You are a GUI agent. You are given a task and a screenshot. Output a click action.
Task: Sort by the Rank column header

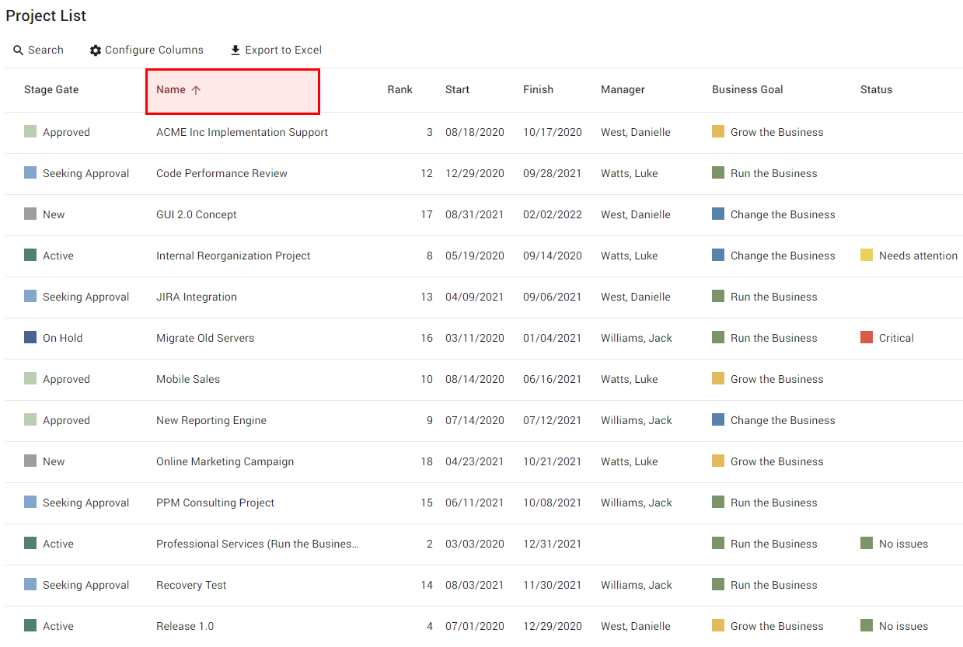tap(400, 90)
